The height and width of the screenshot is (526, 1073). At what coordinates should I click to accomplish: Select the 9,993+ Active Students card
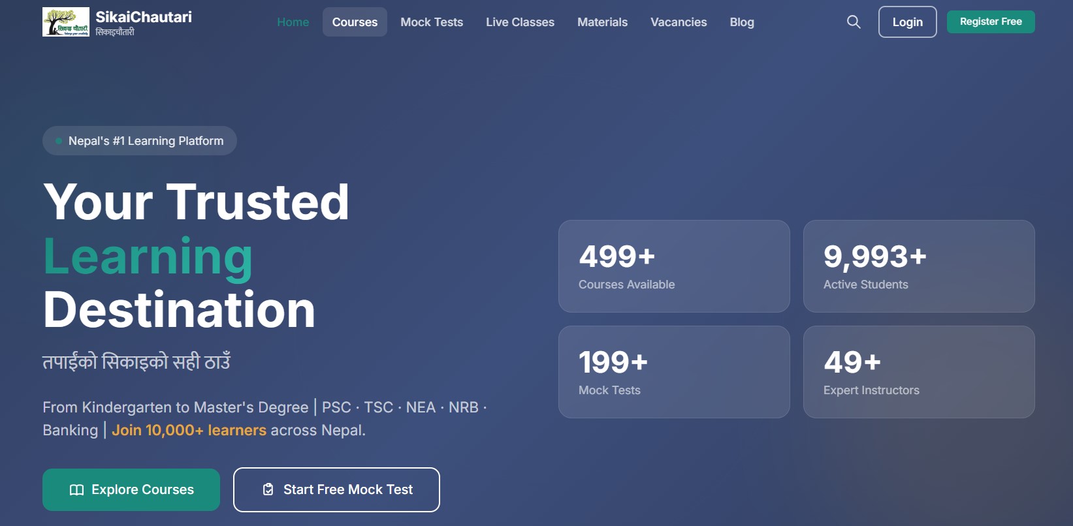click(919, 266)
